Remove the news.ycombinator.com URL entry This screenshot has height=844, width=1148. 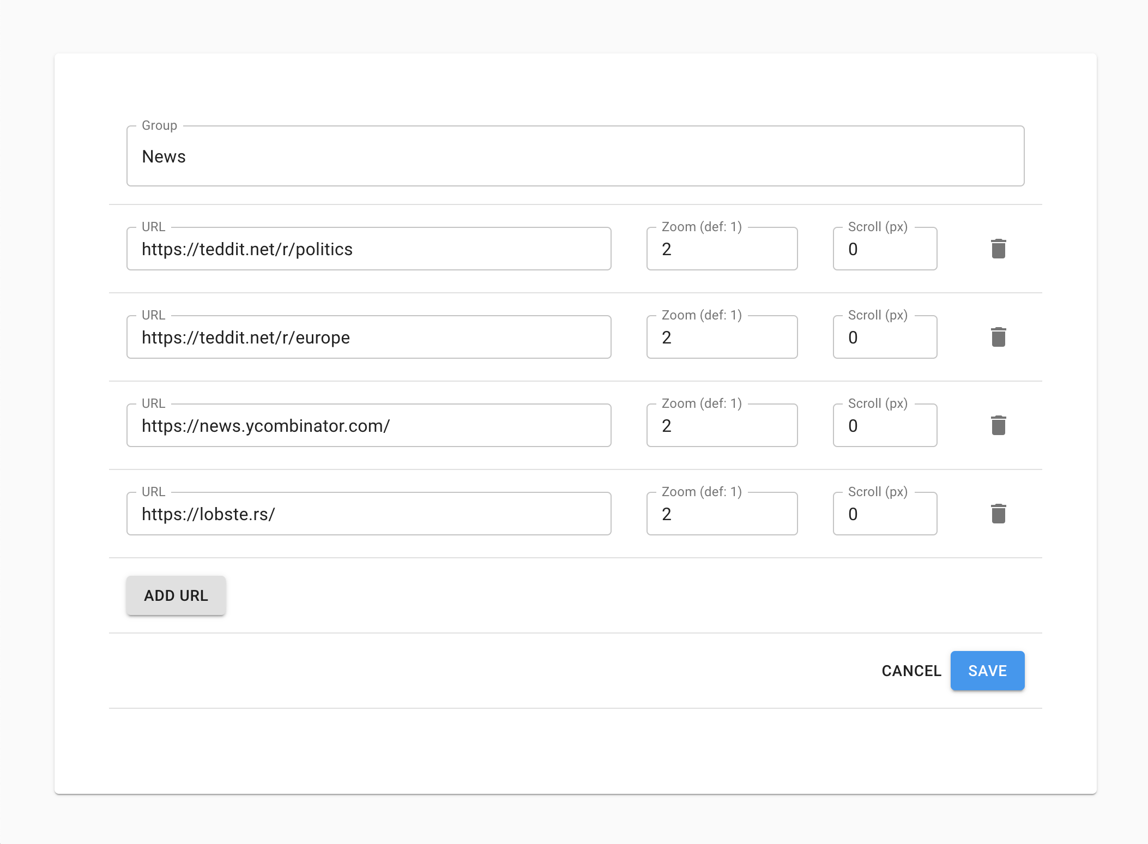tap(998, 425)
